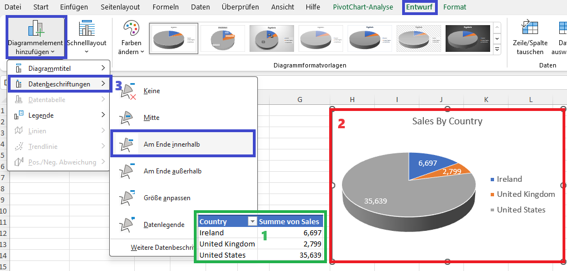
Task: Select the fifth chart style thumbnail
Action: pyautogui.click(x=370, y=38)
